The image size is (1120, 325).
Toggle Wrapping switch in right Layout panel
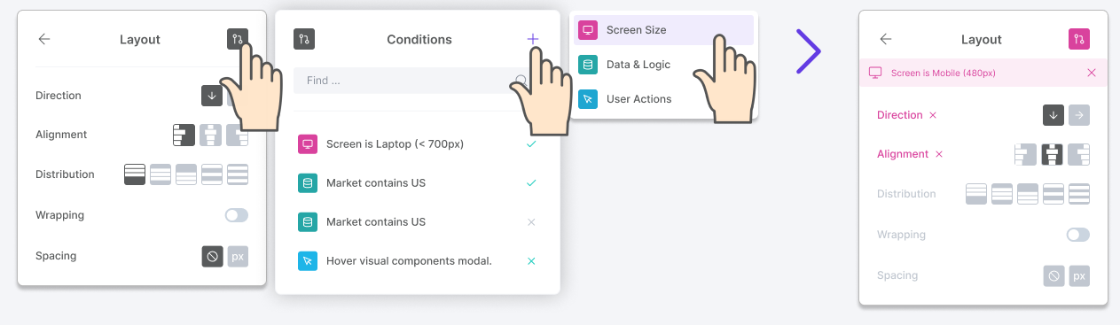[1077, 235]
